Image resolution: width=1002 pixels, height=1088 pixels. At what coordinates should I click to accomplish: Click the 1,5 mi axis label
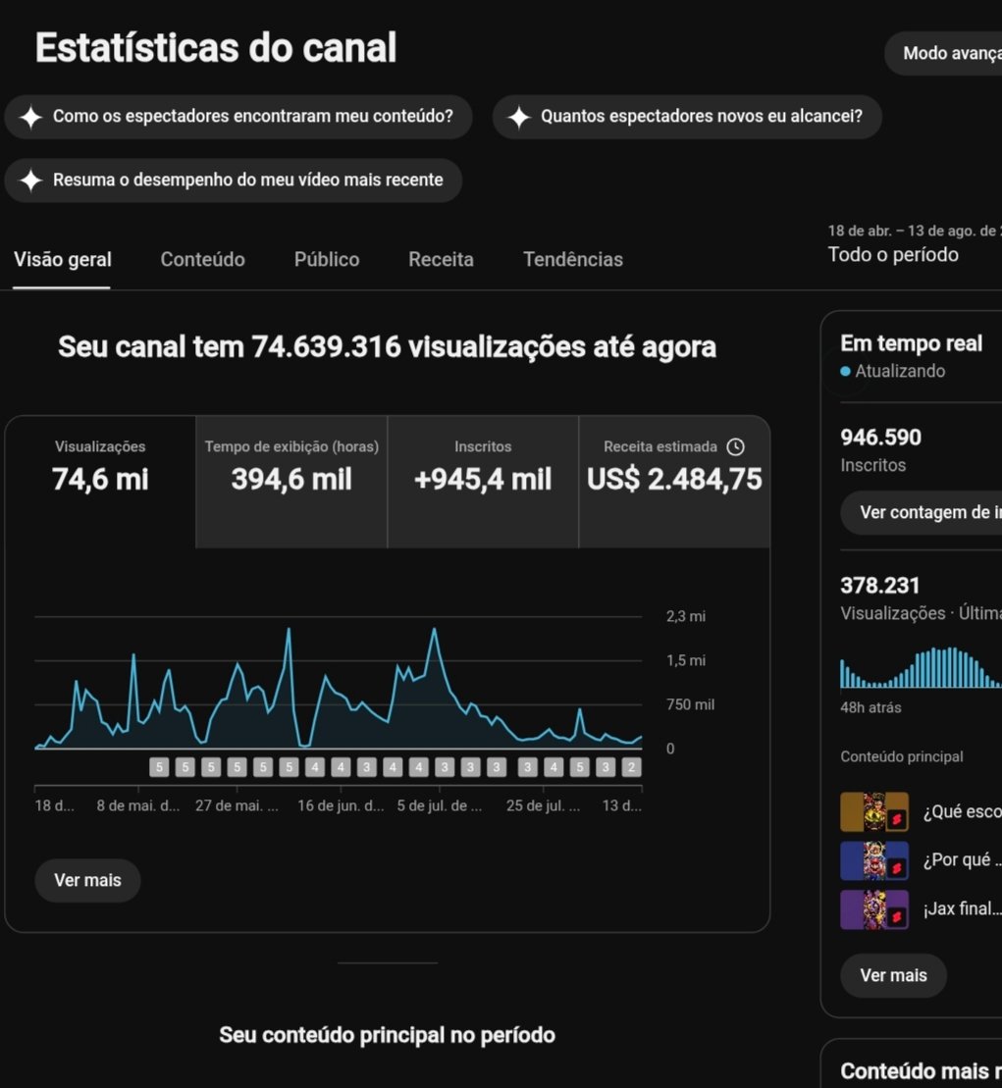tap(686, 660)
